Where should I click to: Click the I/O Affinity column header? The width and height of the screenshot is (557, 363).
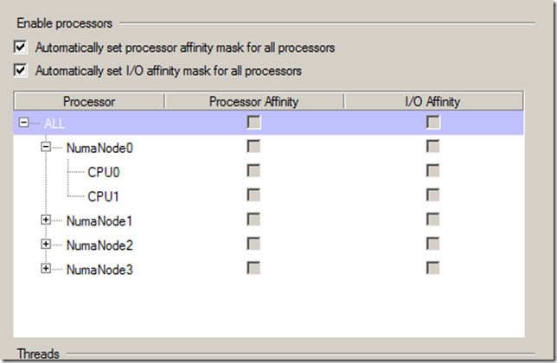coord(432,102)
